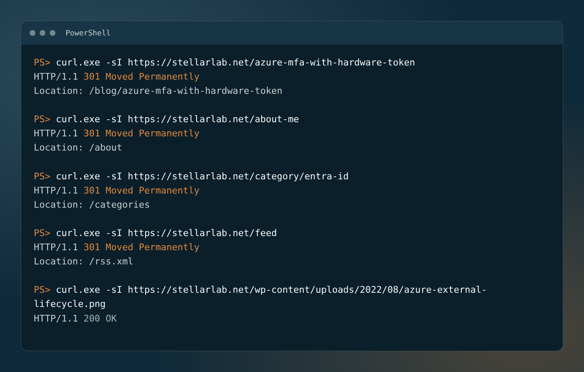
Task: Click the PowerShell window title
Action: coord(88,33)
